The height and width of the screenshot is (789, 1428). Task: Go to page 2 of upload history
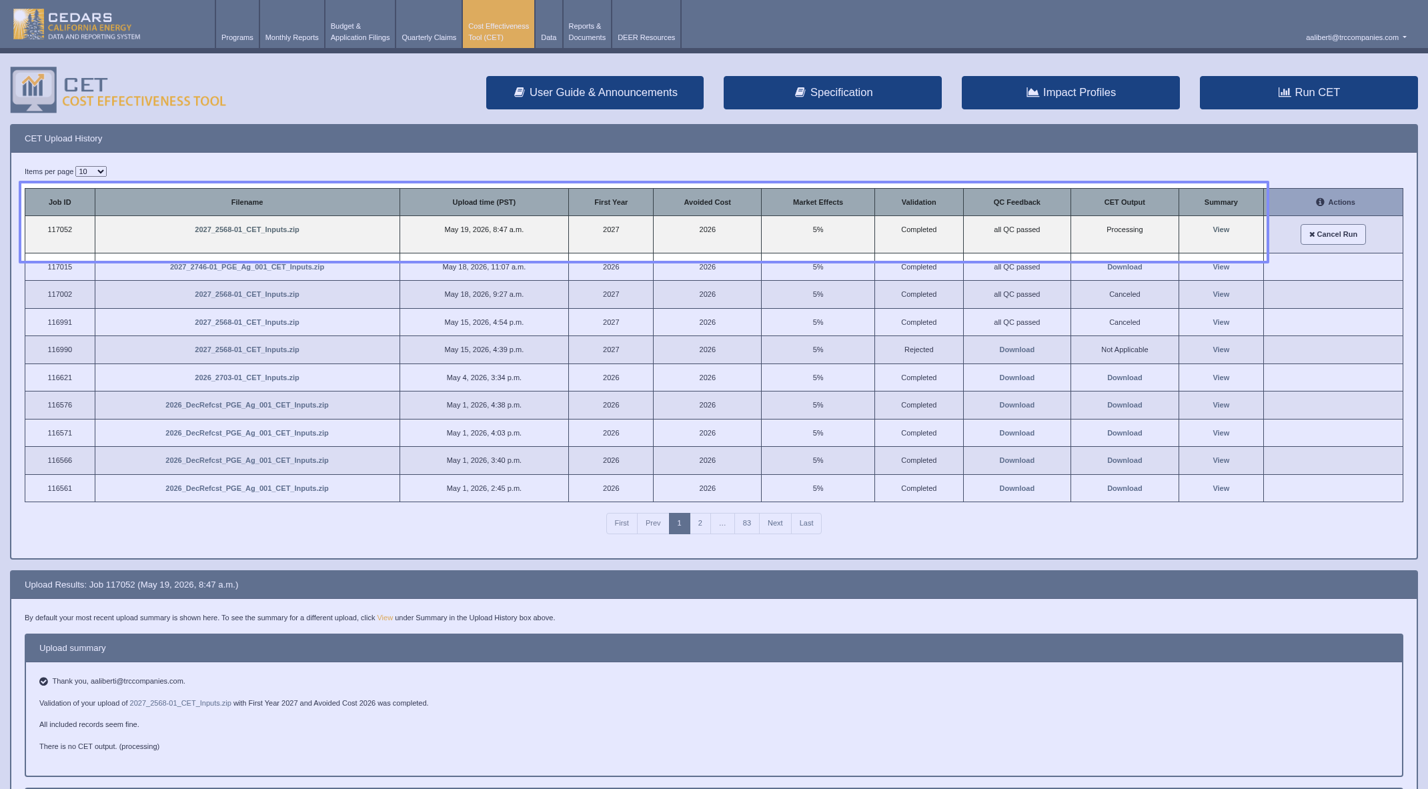(x=700, y=524)
